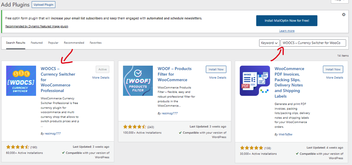The image size is (352, 165).
Task: Click the Active button for WOOCS
Action: [103, 69]
